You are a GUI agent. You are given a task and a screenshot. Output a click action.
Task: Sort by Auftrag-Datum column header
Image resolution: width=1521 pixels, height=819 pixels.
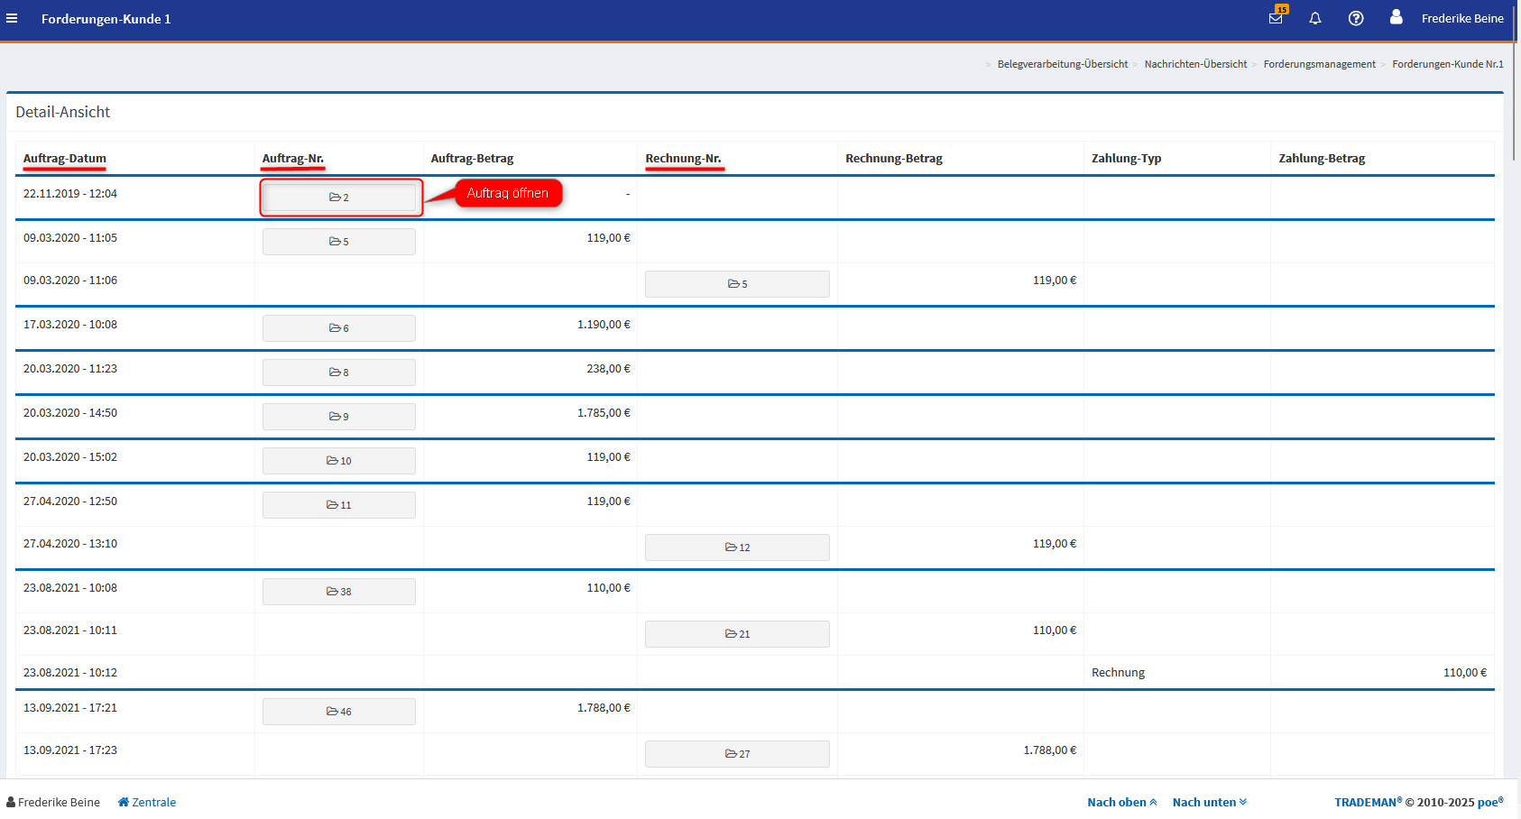coord(64,159)
